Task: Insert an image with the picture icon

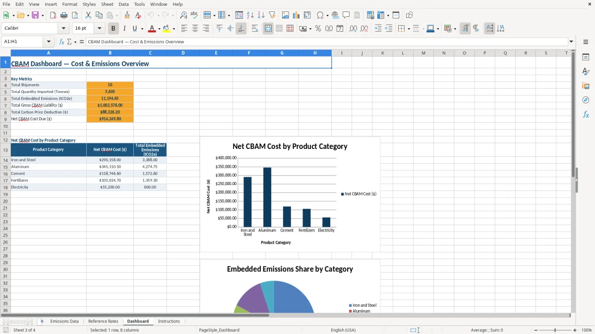Action: [x=286, y=15]
